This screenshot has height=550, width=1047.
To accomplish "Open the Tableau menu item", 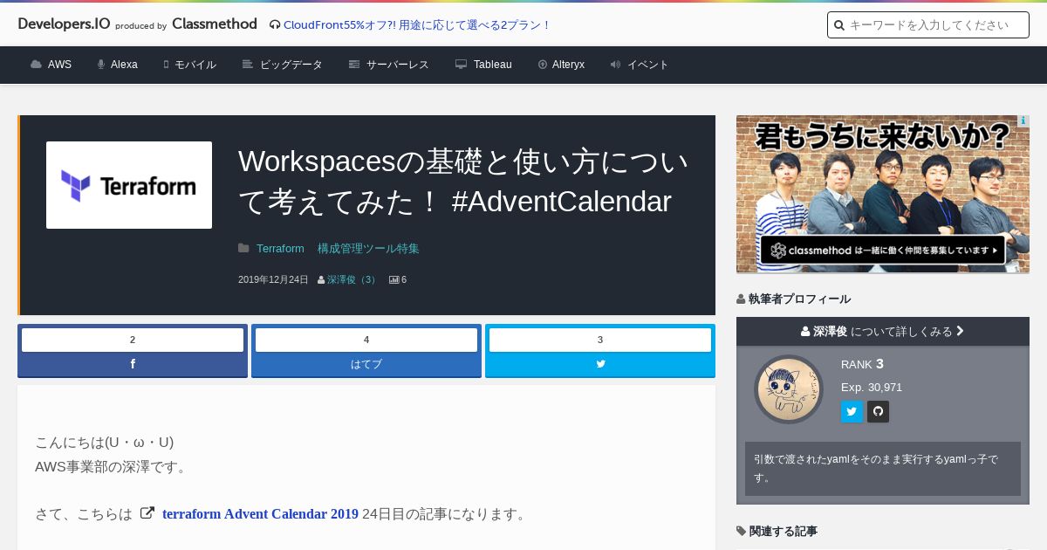I will pos(483,65).
